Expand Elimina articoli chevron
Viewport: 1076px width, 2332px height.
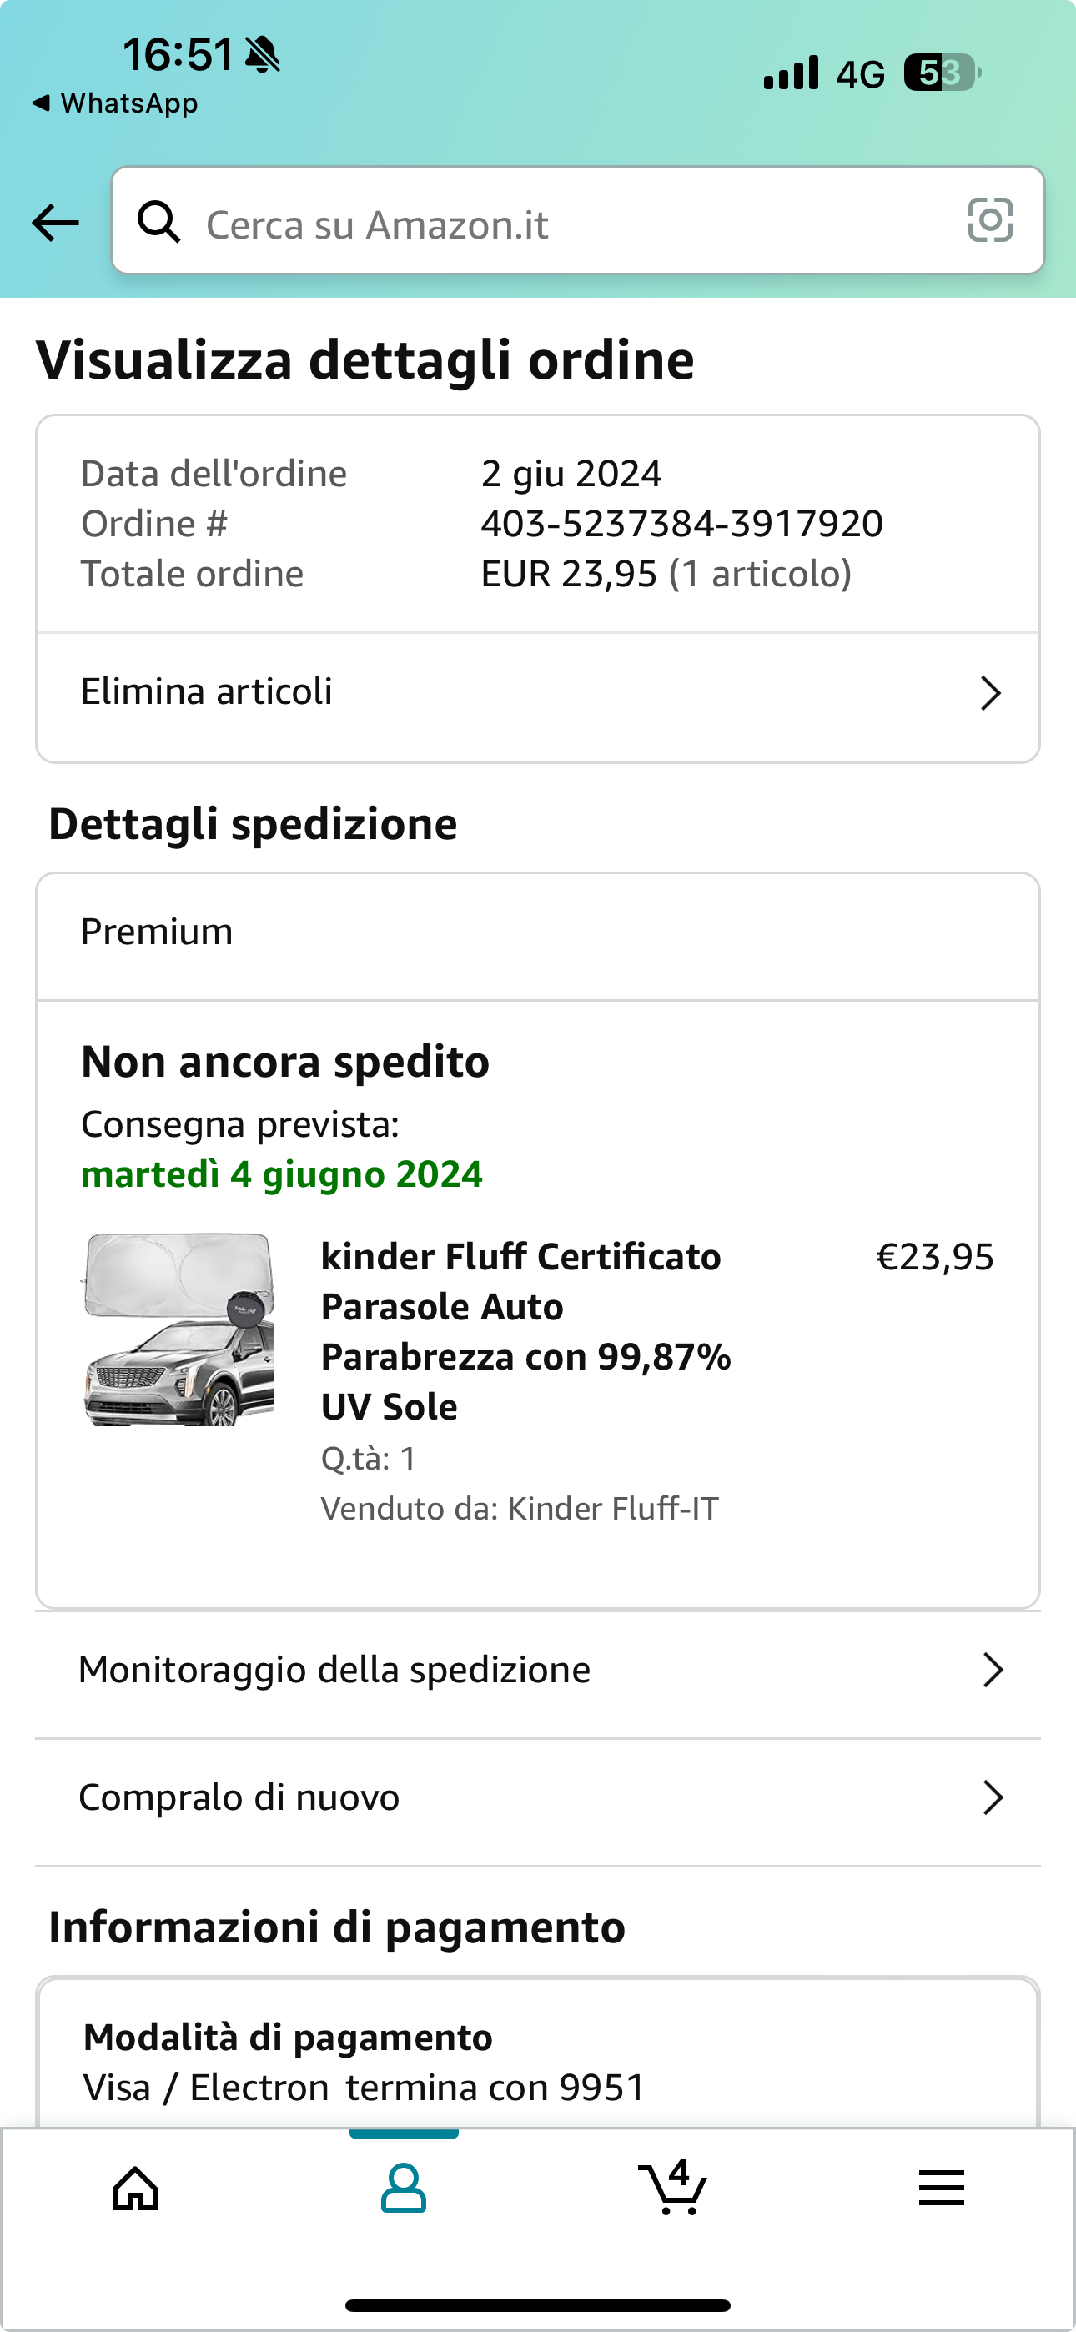click(x=991, y=693)
